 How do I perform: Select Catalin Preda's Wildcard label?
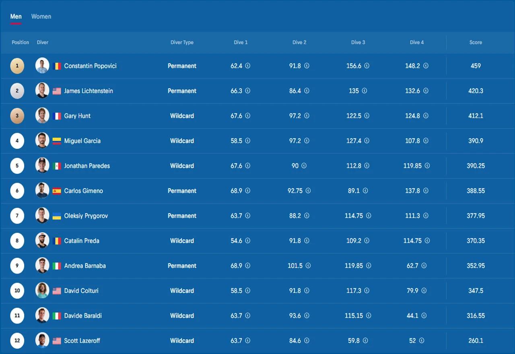point(182,241)
